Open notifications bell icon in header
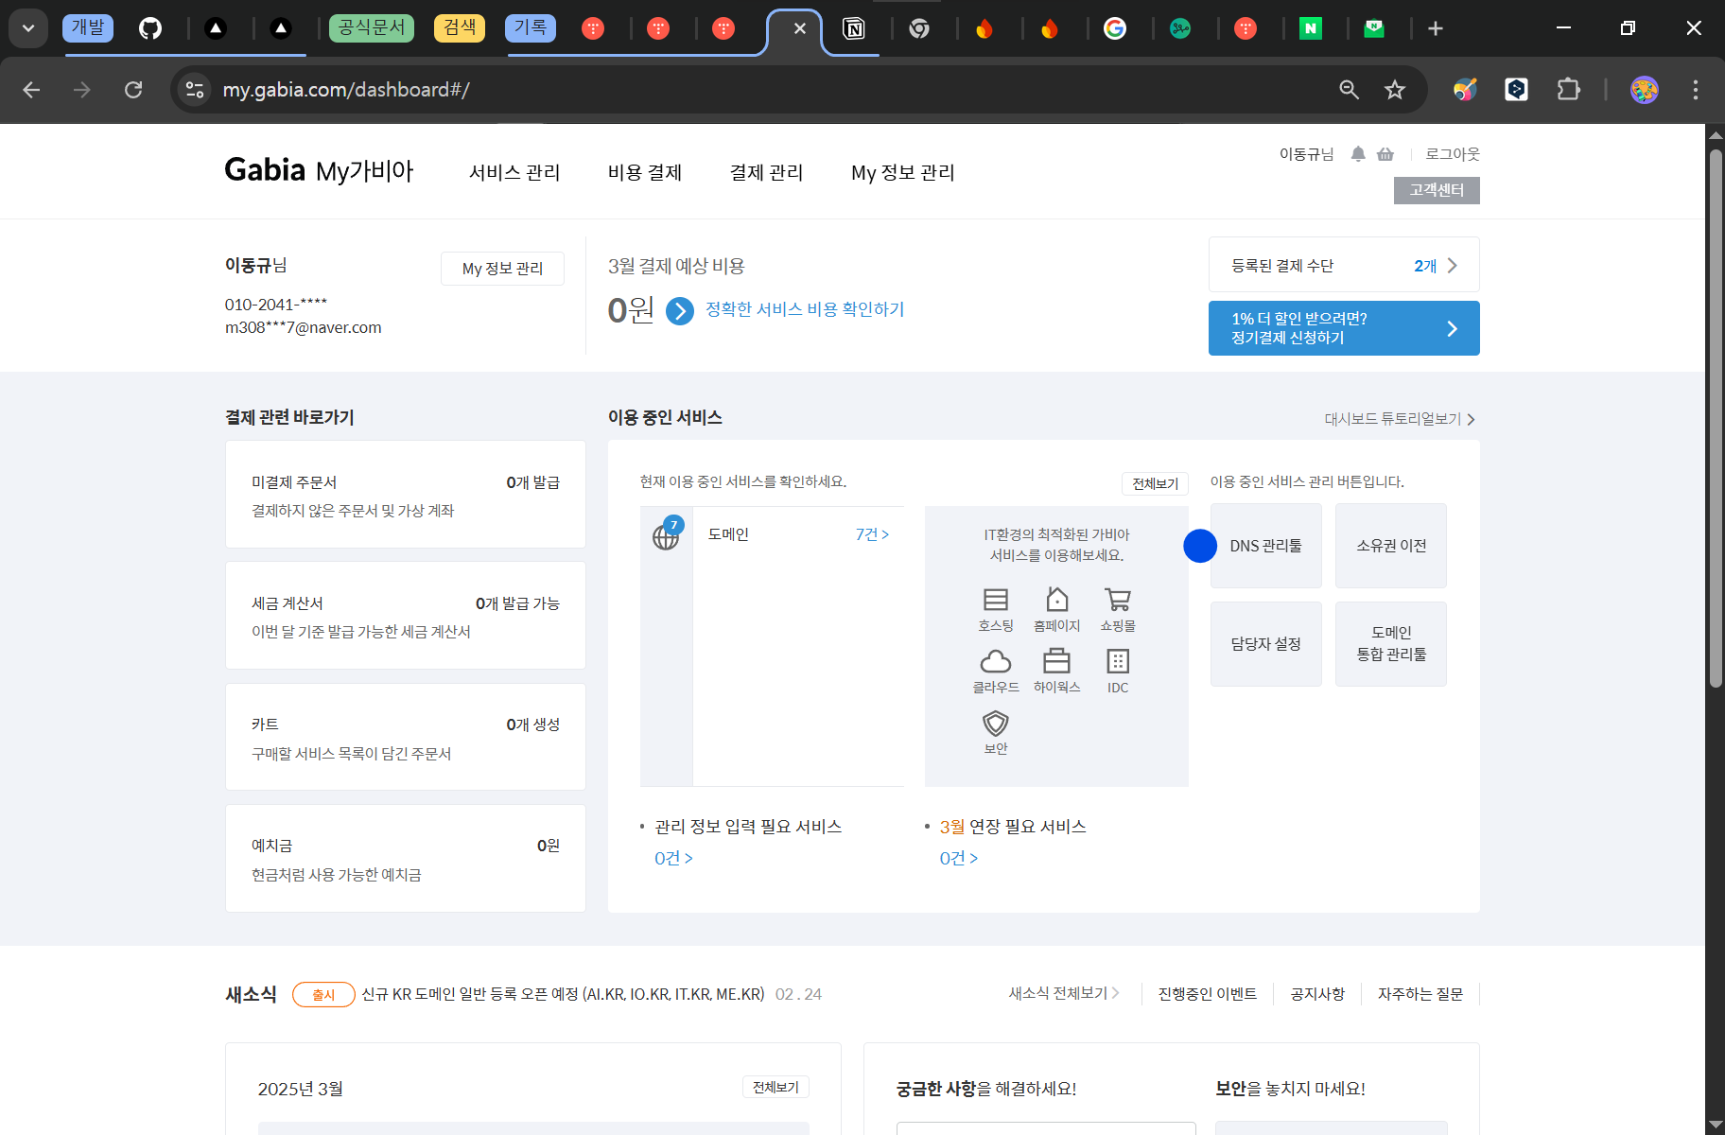The height and width of the screenshot is (1135, 1725). (x=1358, y=154)
